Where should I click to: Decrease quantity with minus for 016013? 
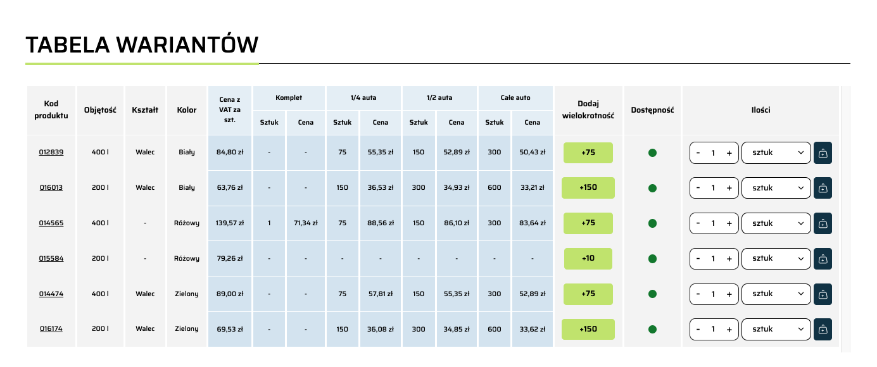click(x=698, y=188)
